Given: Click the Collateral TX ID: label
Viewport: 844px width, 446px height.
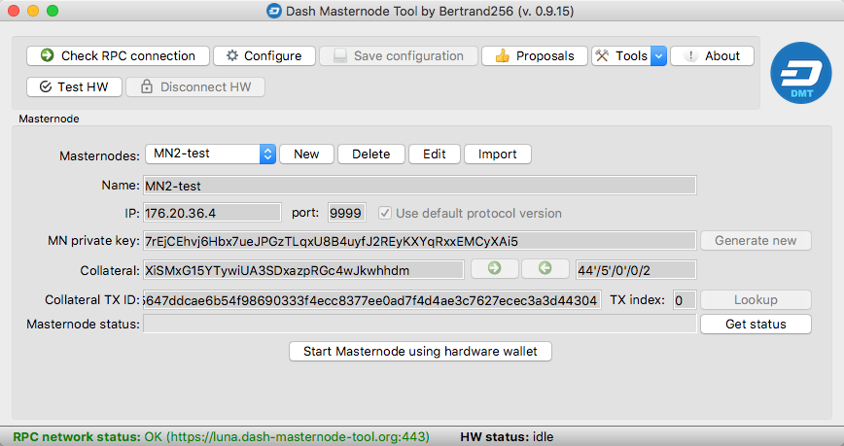Looking at the screenshot, I should tap(92, 299).
